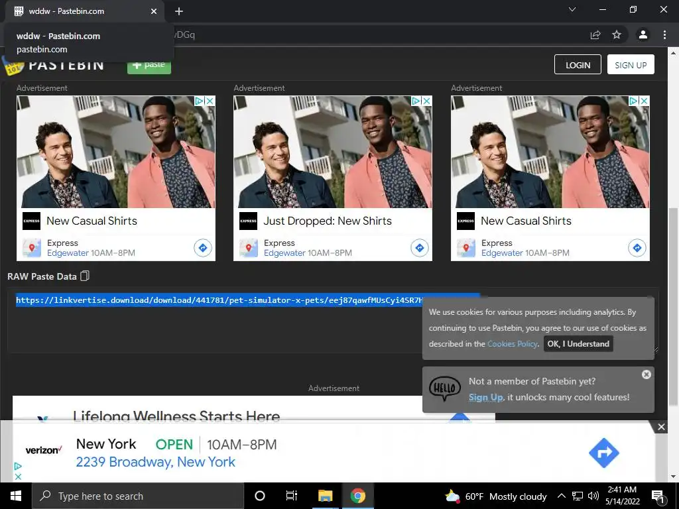Screen dimensions: 679x509
Task: Close the second Express ad with X
Action: tap(427, 101)
